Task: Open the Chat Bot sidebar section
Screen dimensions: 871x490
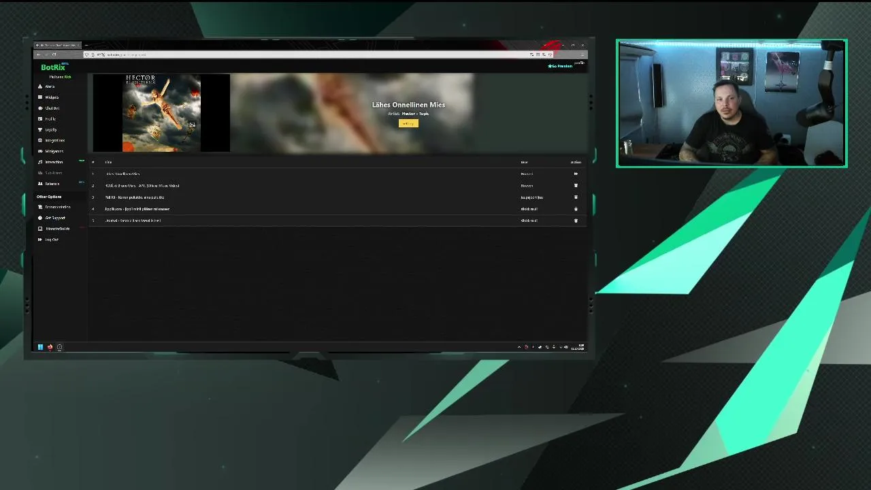Action: [50, 108]
